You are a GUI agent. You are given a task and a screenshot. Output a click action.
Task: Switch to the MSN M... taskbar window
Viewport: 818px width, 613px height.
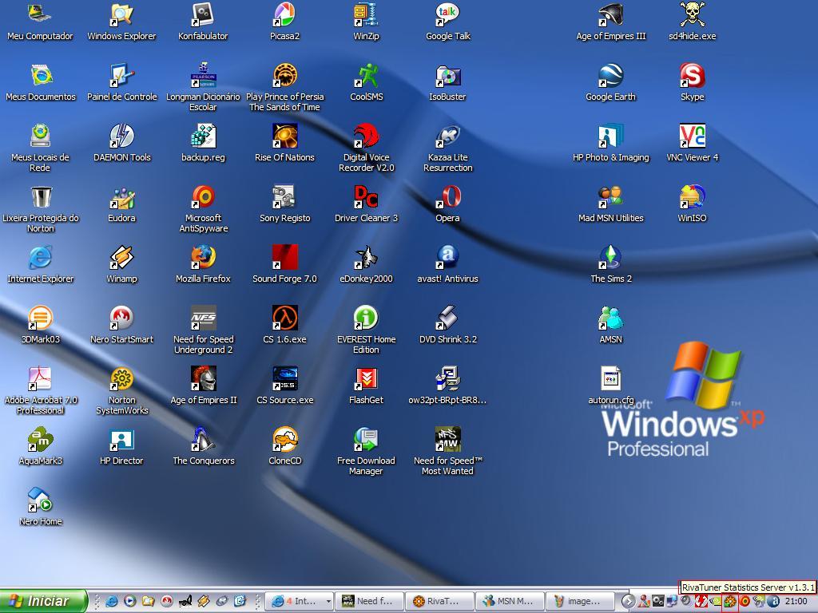click(510, 602)
